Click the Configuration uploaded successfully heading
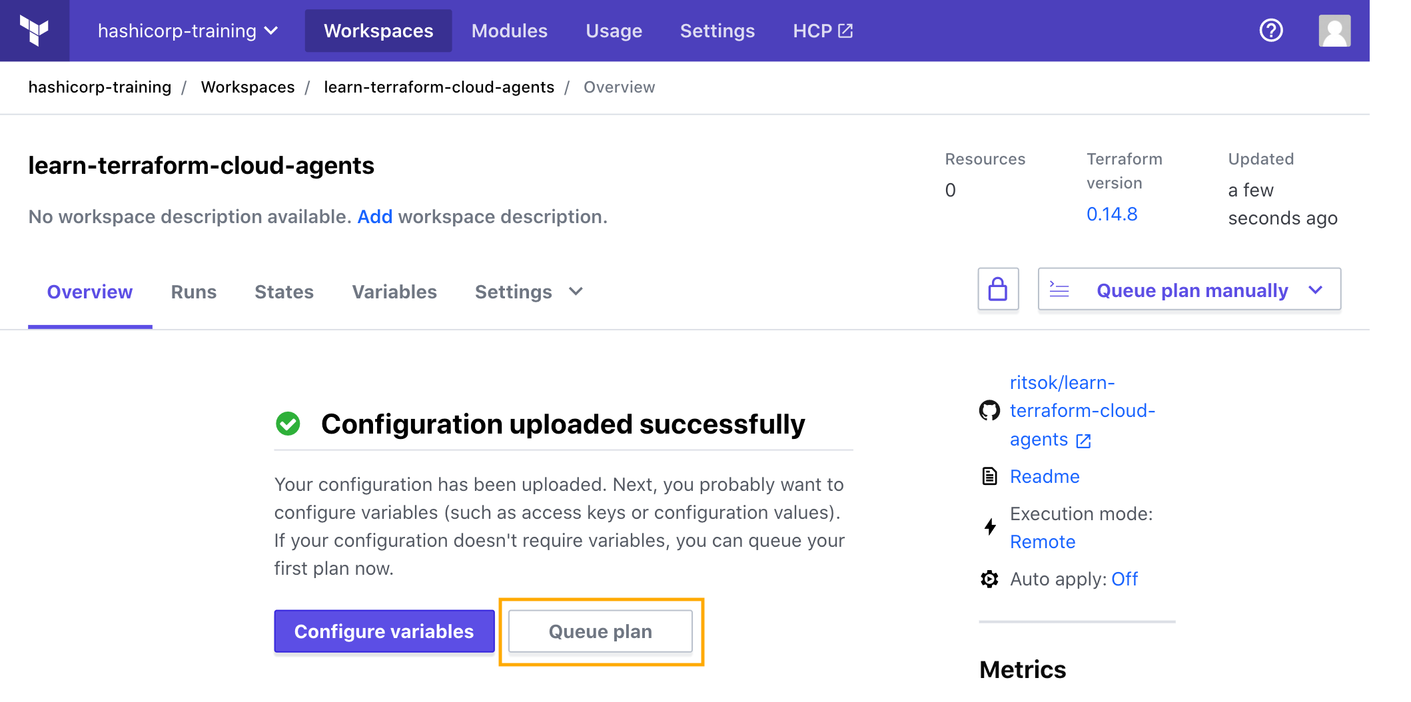 click(x=563, y=424)
